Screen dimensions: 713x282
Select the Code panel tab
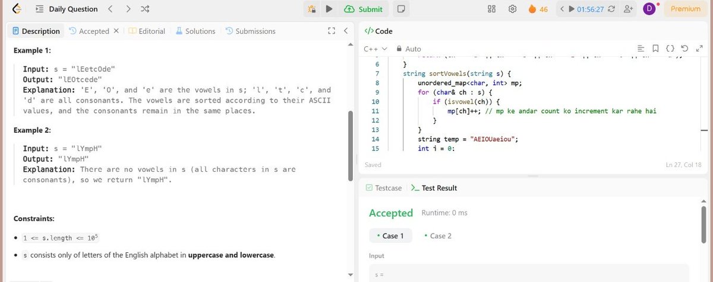[x=378, y=31]
